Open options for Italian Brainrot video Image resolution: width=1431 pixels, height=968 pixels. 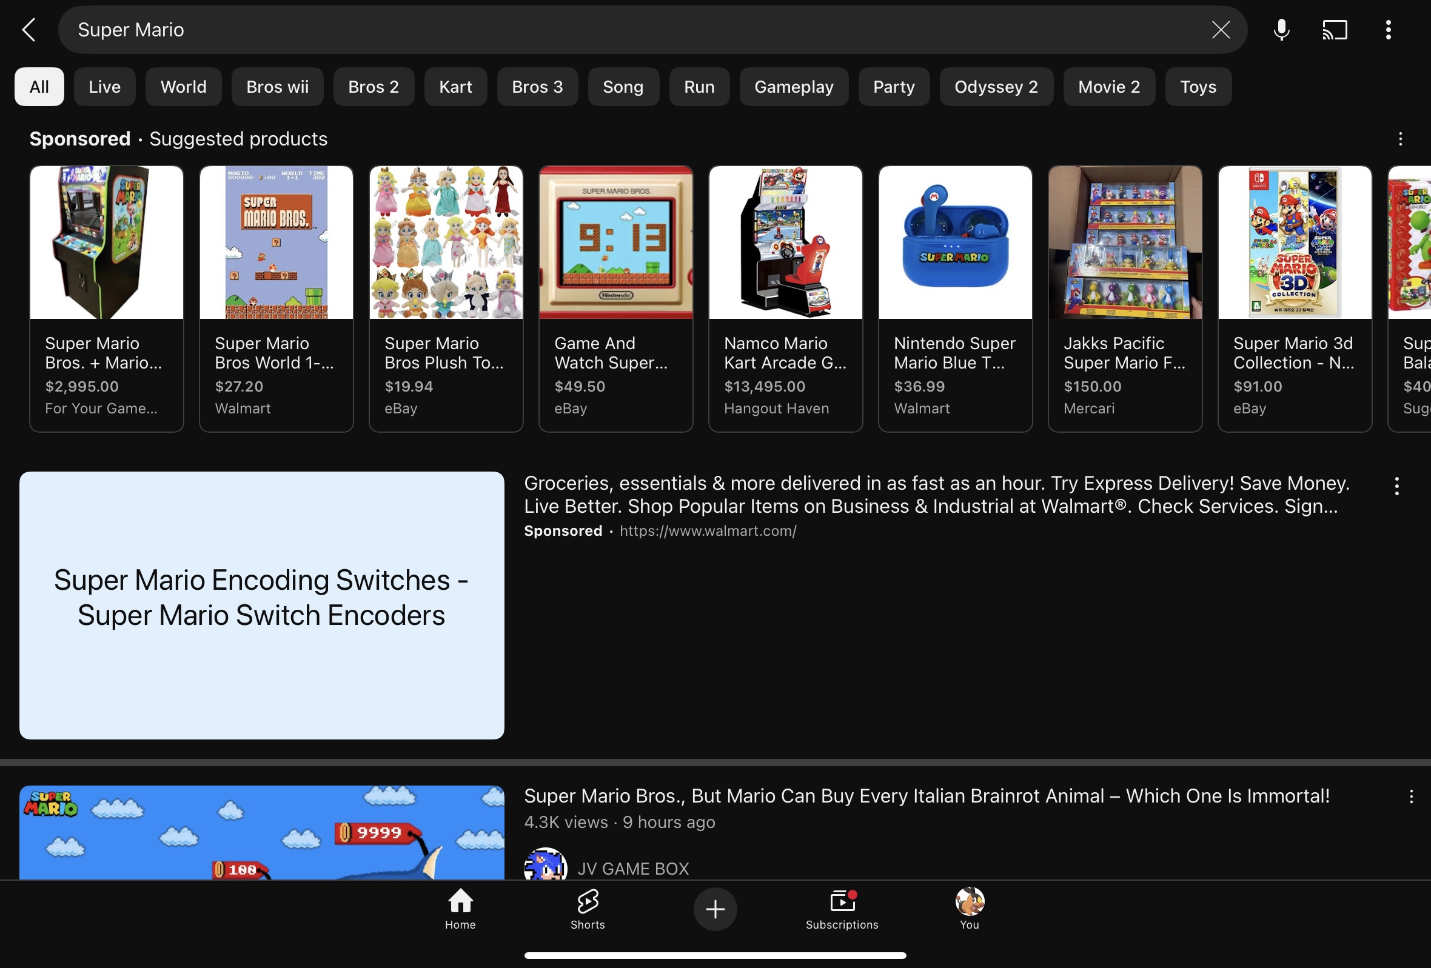(1410, 797)
